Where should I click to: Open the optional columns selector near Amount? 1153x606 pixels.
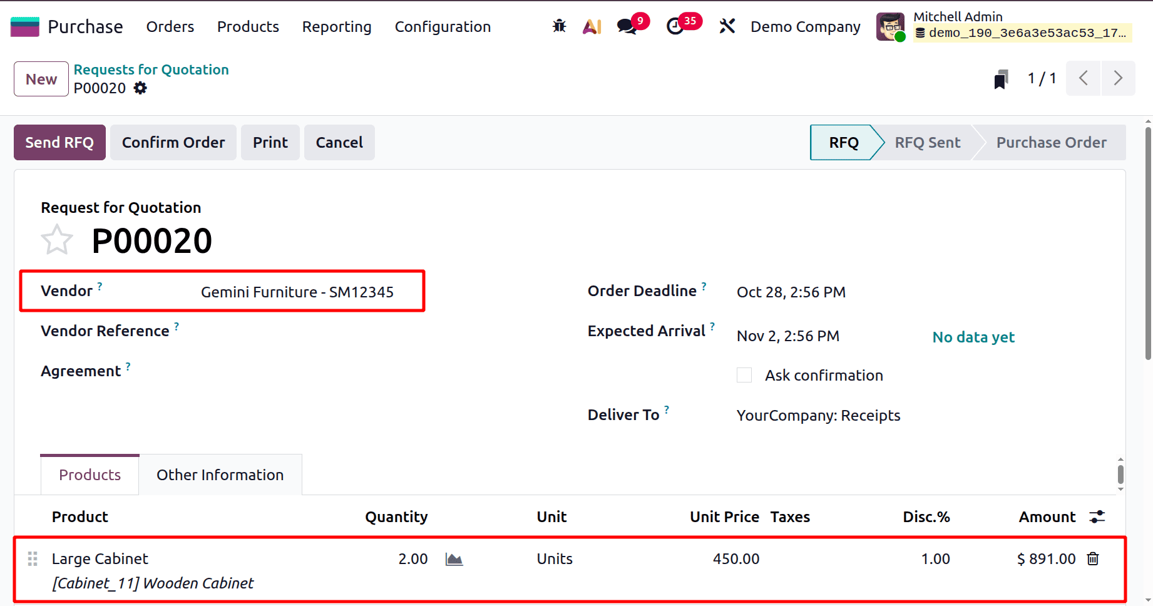point(1097,516)
